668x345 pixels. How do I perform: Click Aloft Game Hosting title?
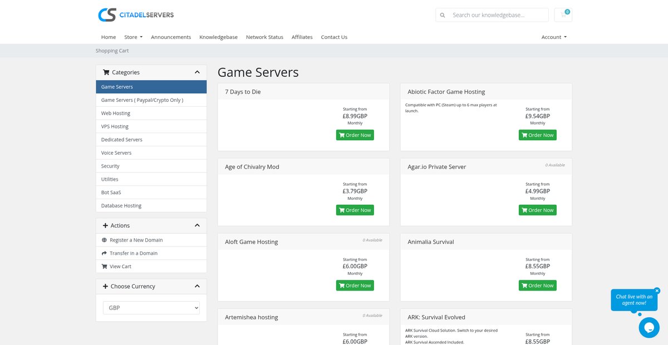[252, 242]
